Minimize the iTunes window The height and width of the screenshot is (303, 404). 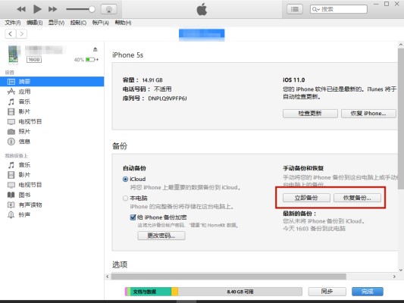376,4
